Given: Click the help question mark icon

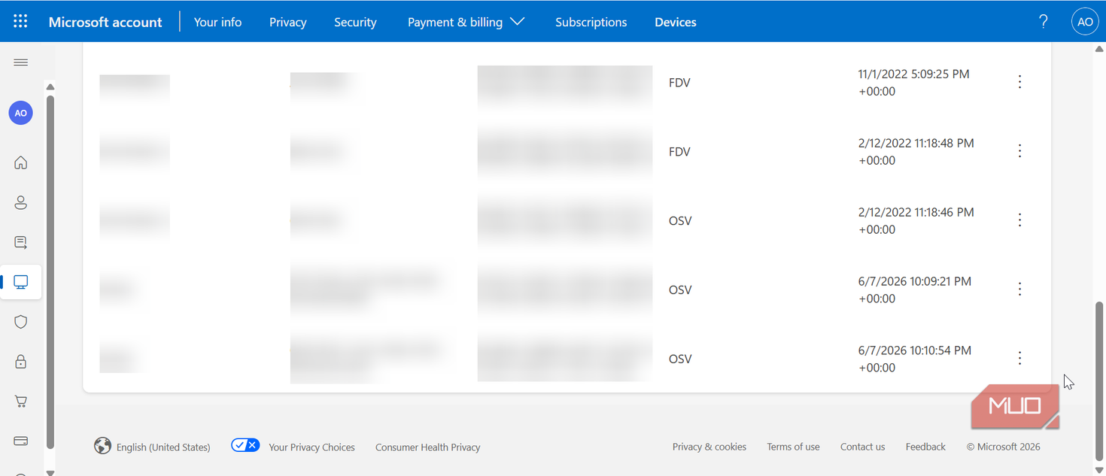Looking at the screenshot, I should (x=1043, y=22).
